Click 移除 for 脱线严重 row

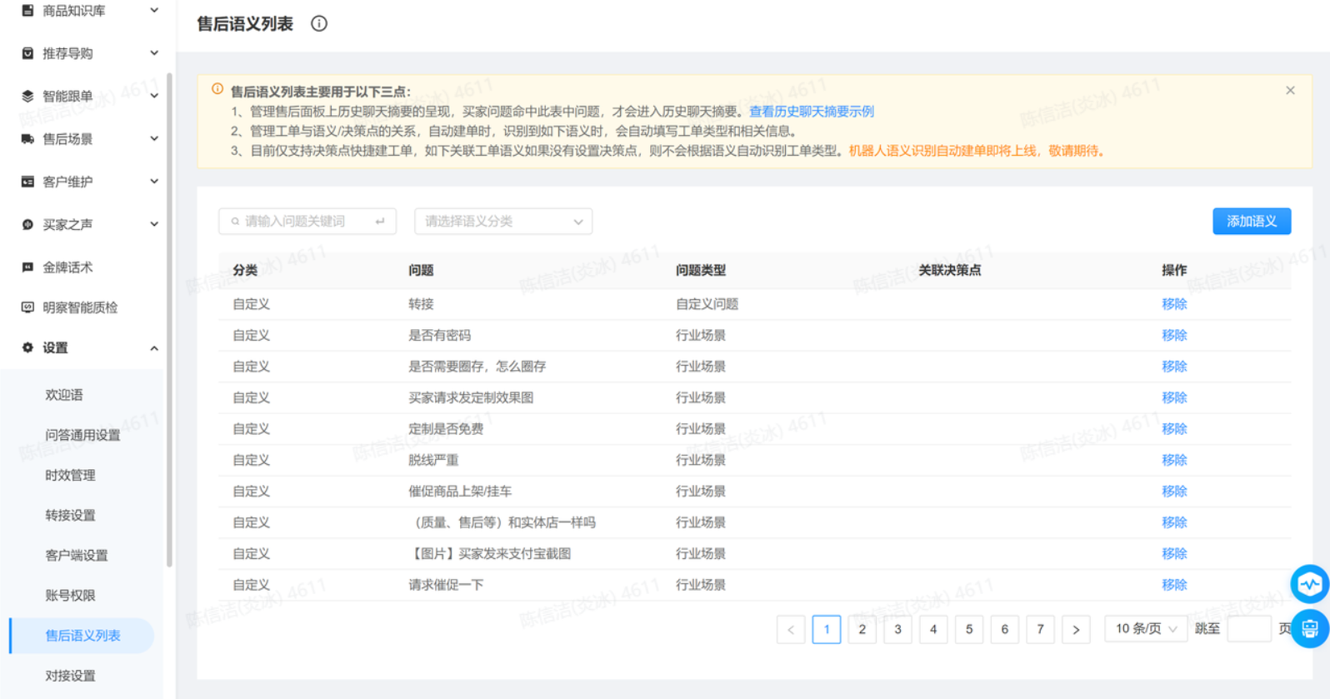(x=1174, y=460)
